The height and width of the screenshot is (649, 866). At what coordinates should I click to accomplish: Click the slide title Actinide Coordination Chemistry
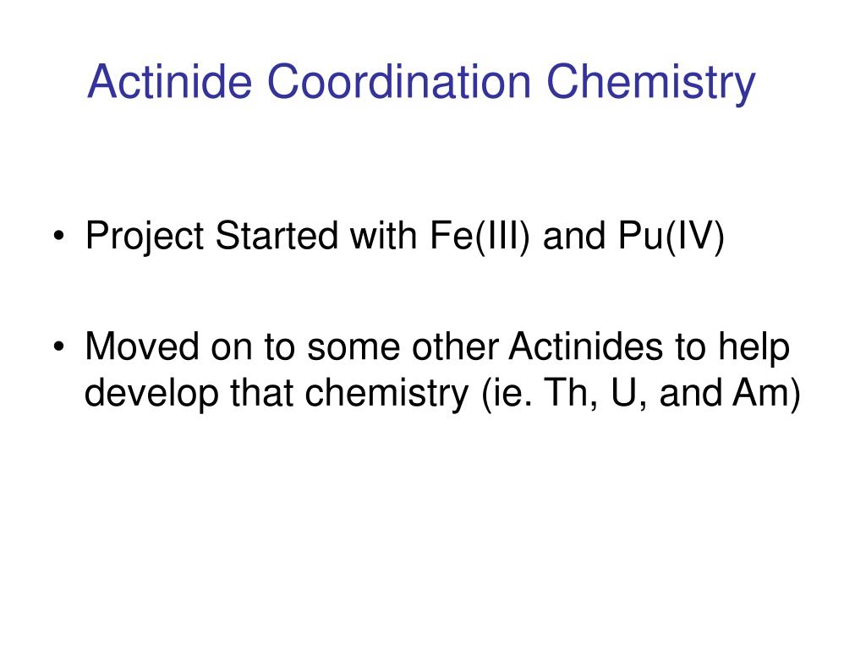[421, 82]
